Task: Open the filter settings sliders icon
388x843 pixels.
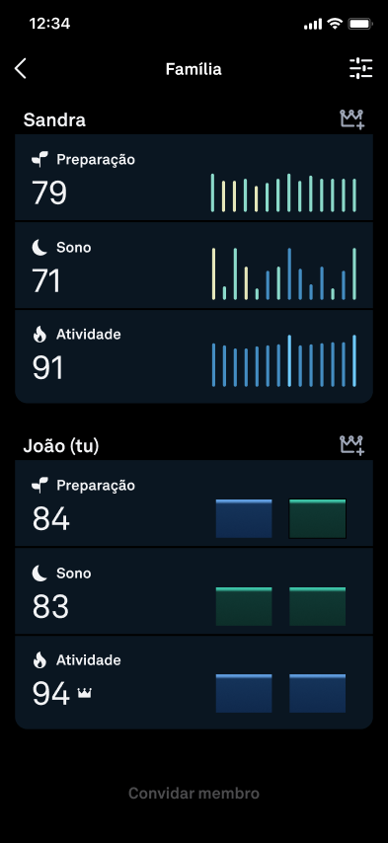Action: [360, 69]
